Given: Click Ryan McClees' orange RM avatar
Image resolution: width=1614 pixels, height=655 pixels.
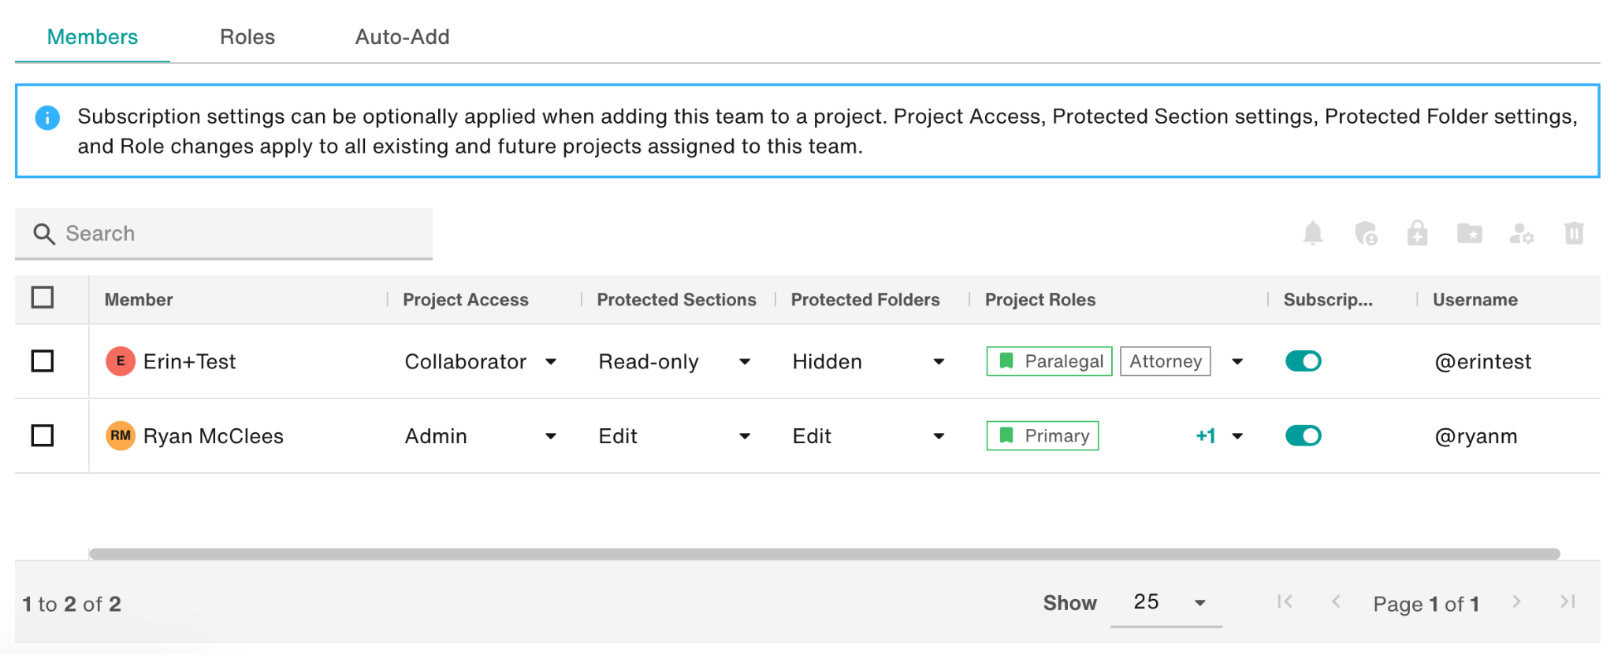Looking at the screenshot, I should pyautogui.click(x=121, y=435).
